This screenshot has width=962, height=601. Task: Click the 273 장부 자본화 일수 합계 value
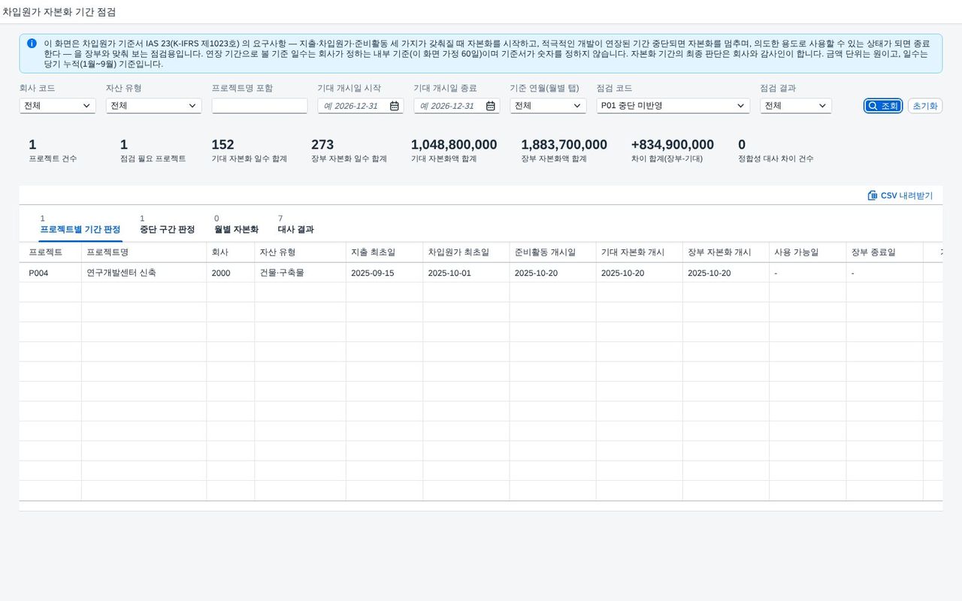pyautogui.click(x=322, y=145)
